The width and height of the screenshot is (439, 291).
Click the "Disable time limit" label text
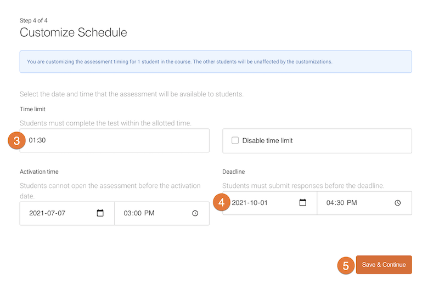pos(267,141)
